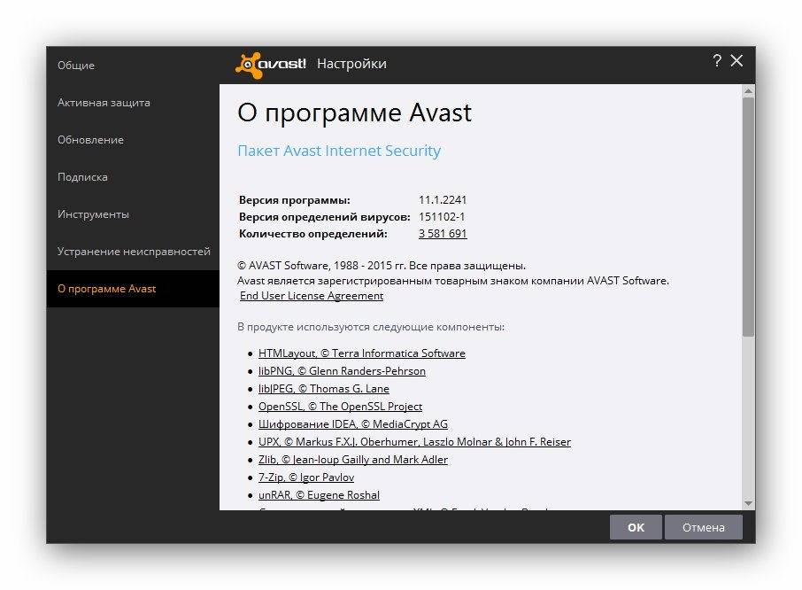Open Шифрование IDEA MediaCrypt AG link
The width and height of the screenshot is (802, 590).
click(x=353, y=424)
